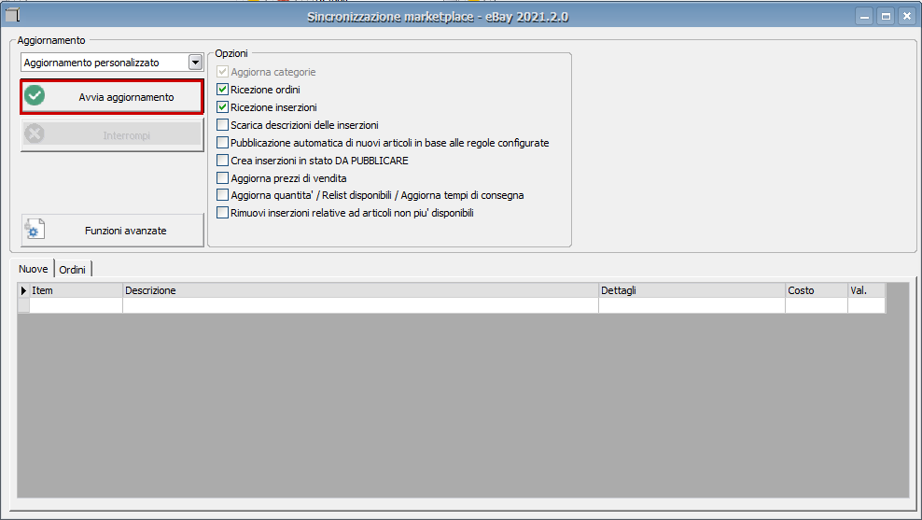Viewport: 922px width, 520px height.
Task: Uncheck Ricezione ordini
Action: 222,90
